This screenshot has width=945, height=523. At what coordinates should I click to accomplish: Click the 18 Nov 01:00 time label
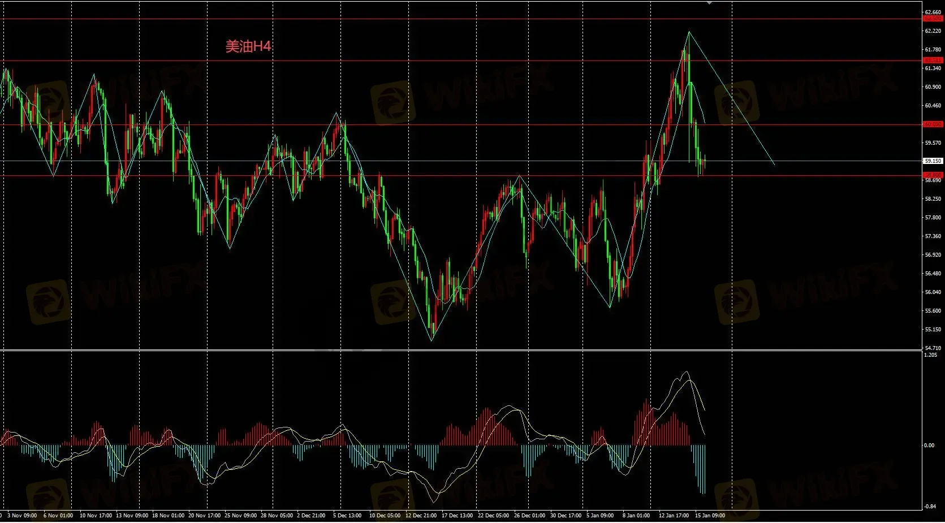point(168,516)
